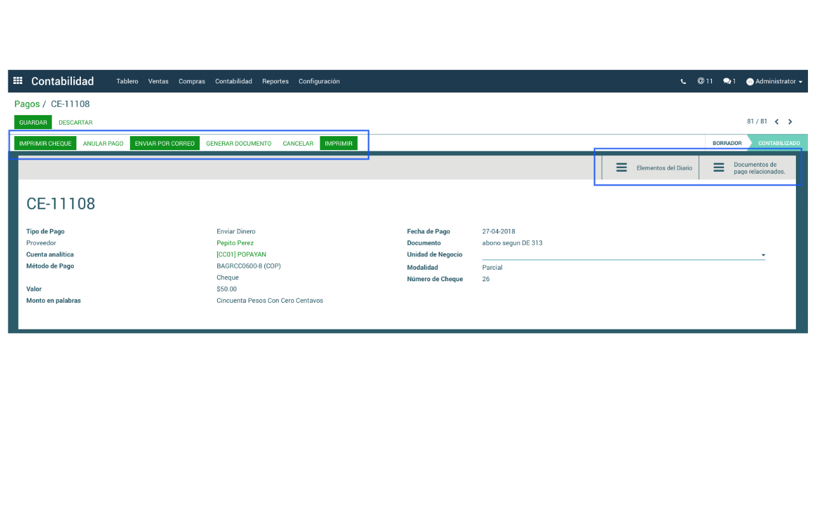Viewport: 815px width, 509px height.
Task: Click the phone icon in top bar
Action: tap(683, 81)
